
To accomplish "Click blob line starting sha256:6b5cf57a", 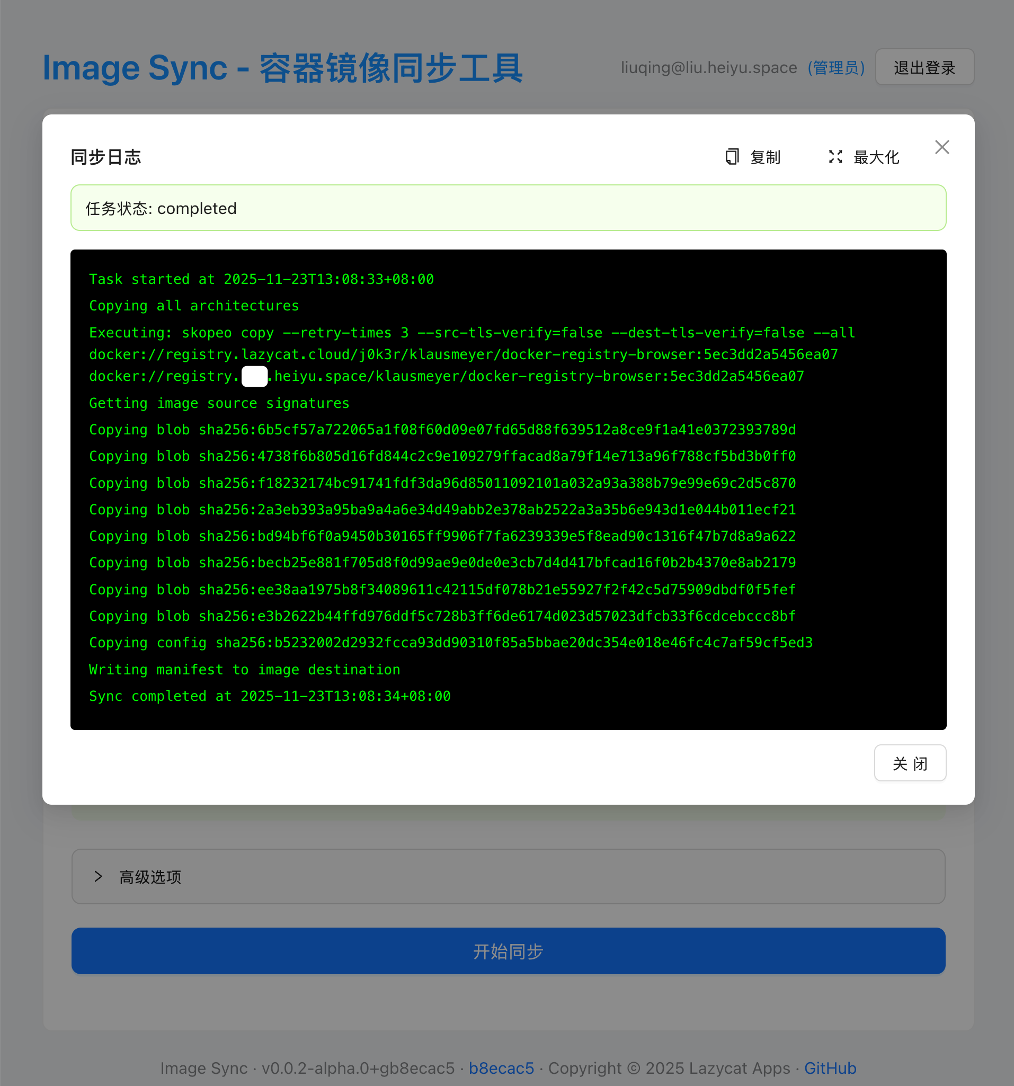I will [x=442, y=430].
